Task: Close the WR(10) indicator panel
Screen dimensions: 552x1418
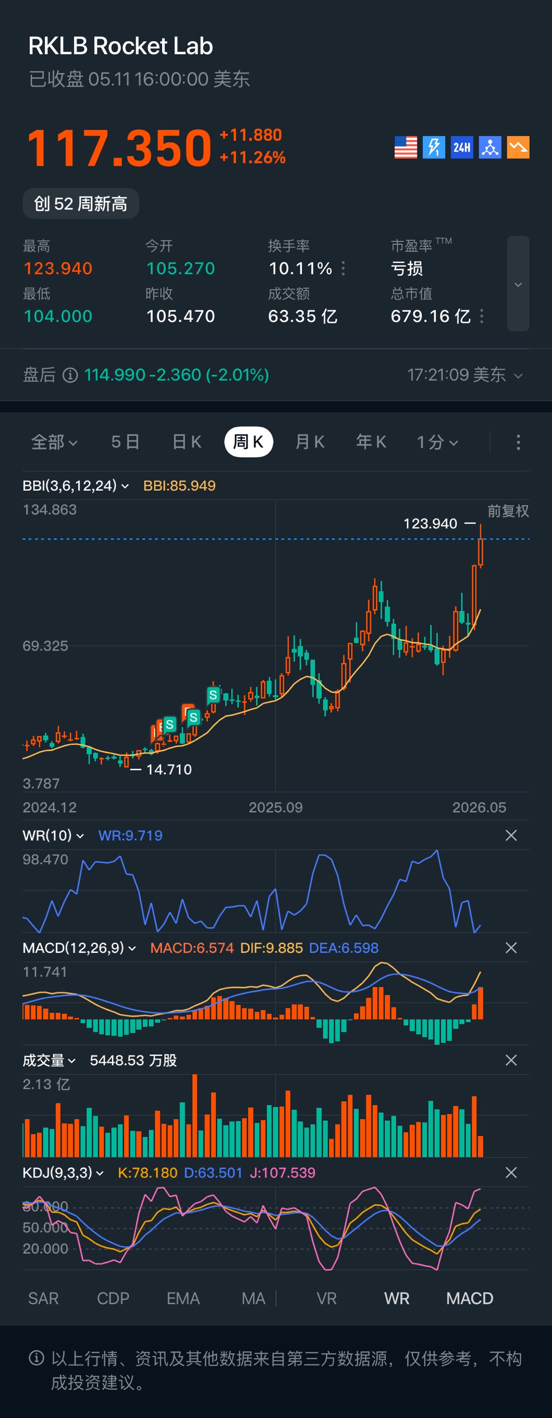Action: pos(511,835)
